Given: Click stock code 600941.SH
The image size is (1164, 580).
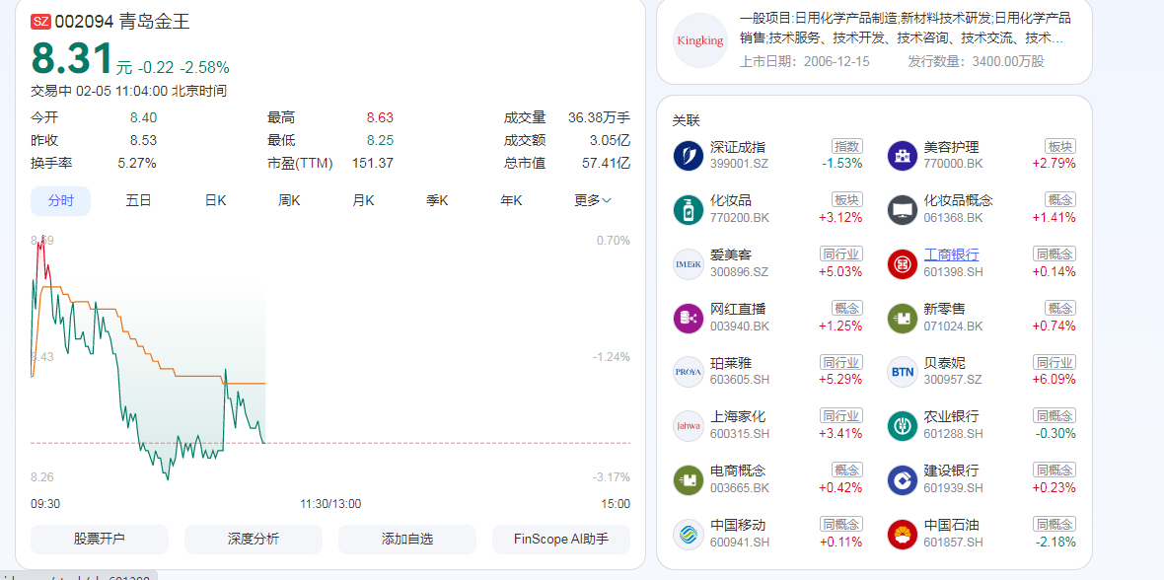Looking at the screenshot, I should point(740,543).
